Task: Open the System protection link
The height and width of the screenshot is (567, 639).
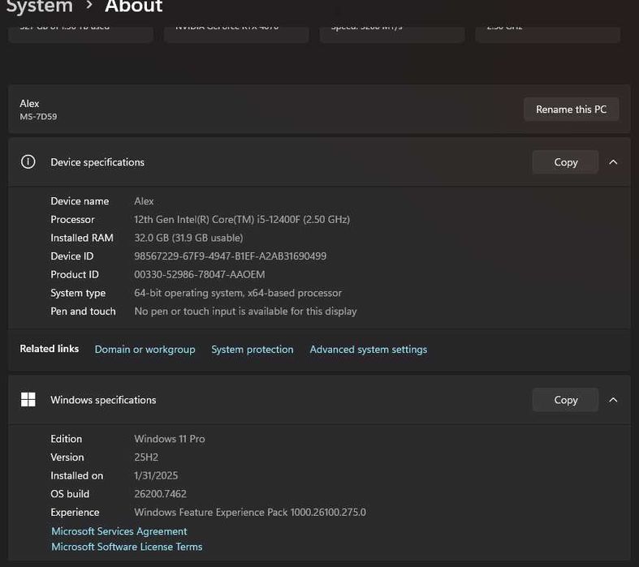Action: [x=253, y=350]
